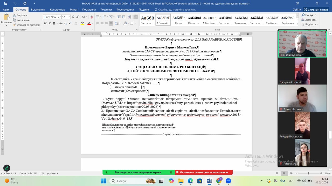Toggle strikethrough abc formatting

pos(61,23)
